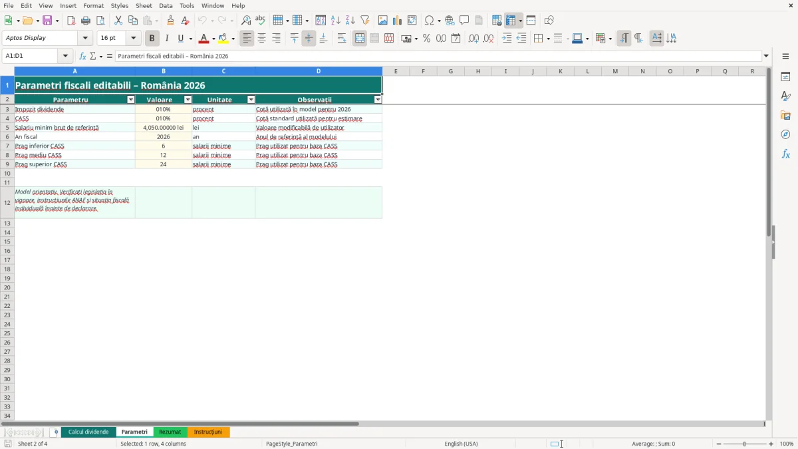Click the font color red A swatch

click(203, 39)
